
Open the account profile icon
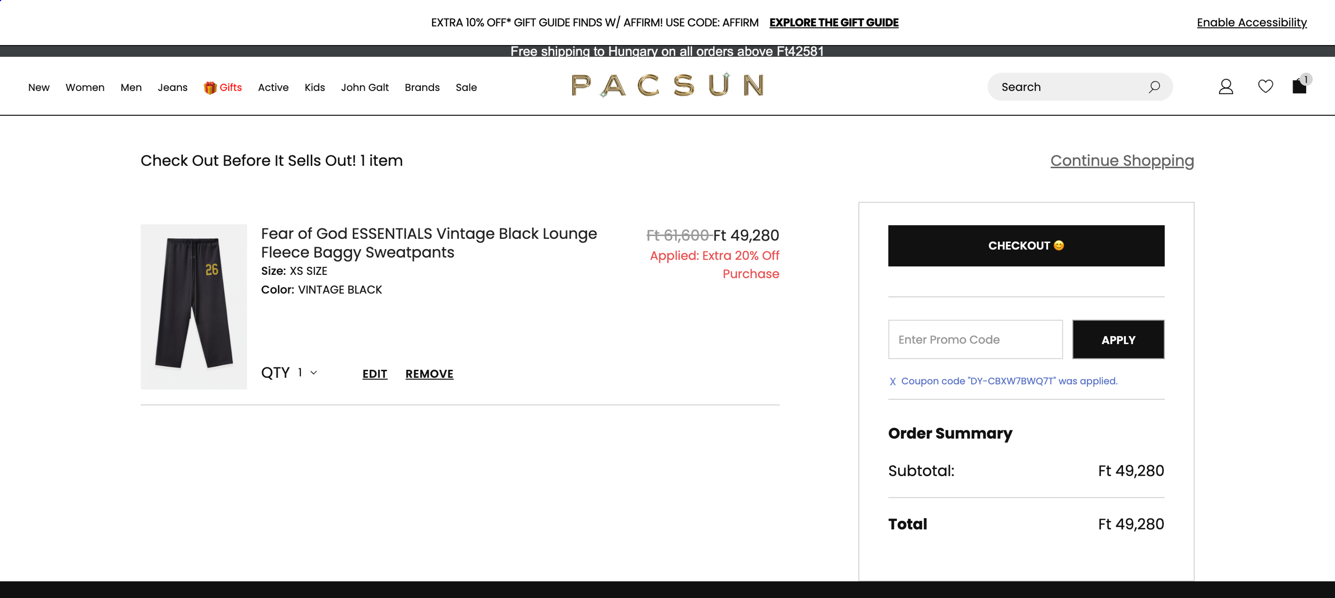pyautogui.click(x=1226, y=86)
